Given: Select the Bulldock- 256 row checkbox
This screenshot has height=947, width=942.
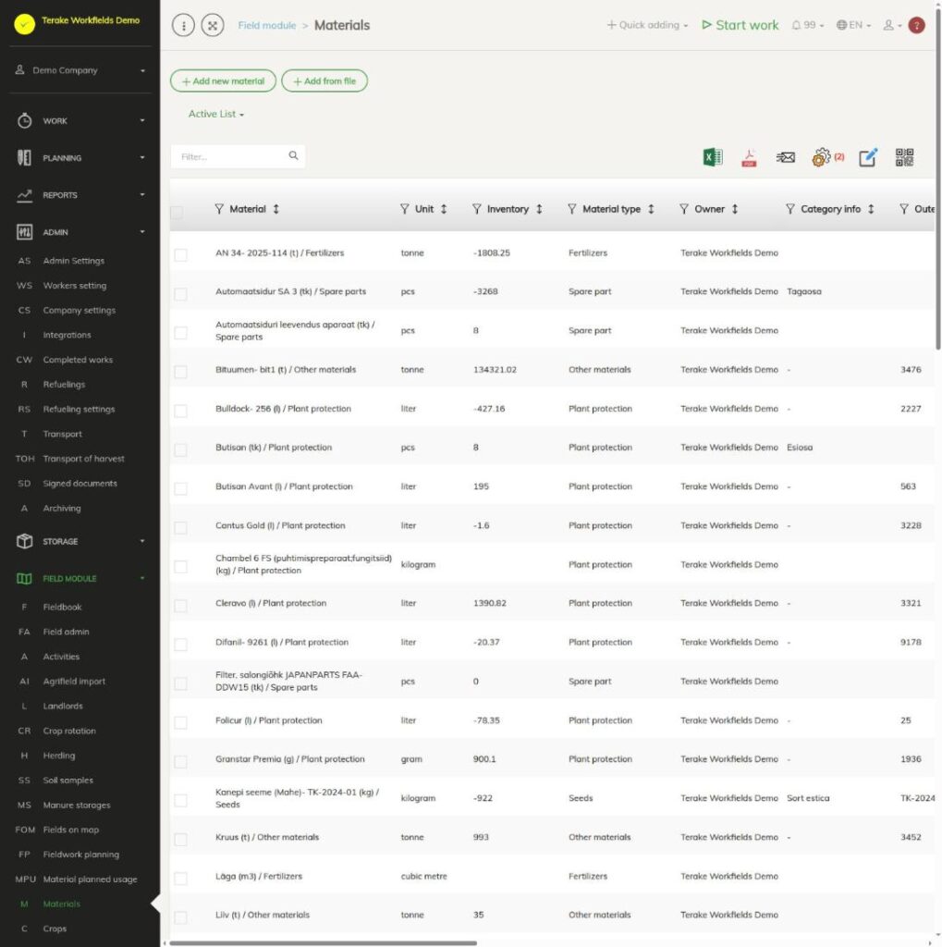Looking at the screenshot, I should [180, 411].
